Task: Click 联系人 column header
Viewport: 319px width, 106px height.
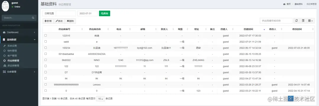Action: pyautogui.click(x=165, y=29)
